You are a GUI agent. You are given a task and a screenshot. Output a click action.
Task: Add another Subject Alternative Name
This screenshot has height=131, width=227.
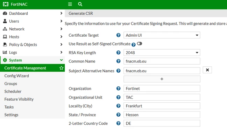click(162, 79)
